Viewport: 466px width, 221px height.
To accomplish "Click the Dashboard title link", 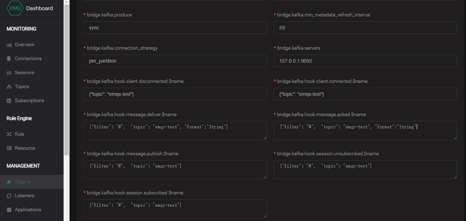I will 39,8.
